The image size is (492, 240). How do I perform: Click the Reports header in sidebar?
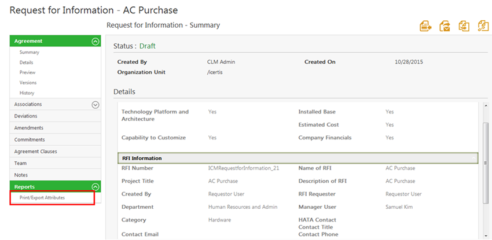tap(55, 187)
